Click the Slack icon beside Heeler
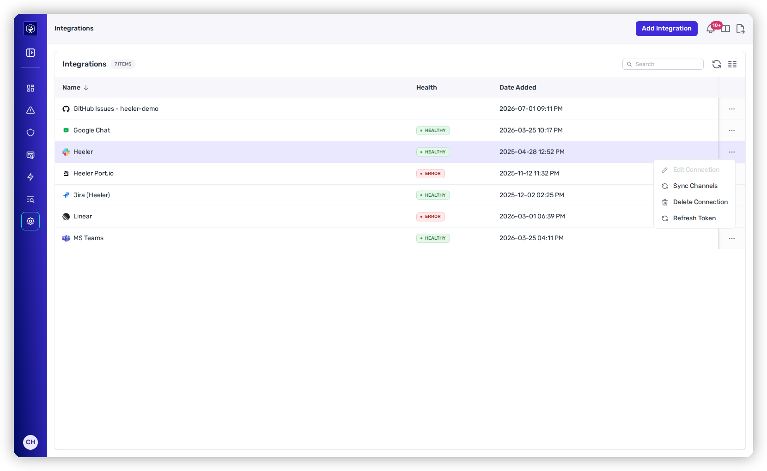Viewport: 767px width, 471px height. point(66,152)
